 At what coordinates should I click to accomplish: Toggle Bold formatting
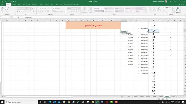[17, 11]
